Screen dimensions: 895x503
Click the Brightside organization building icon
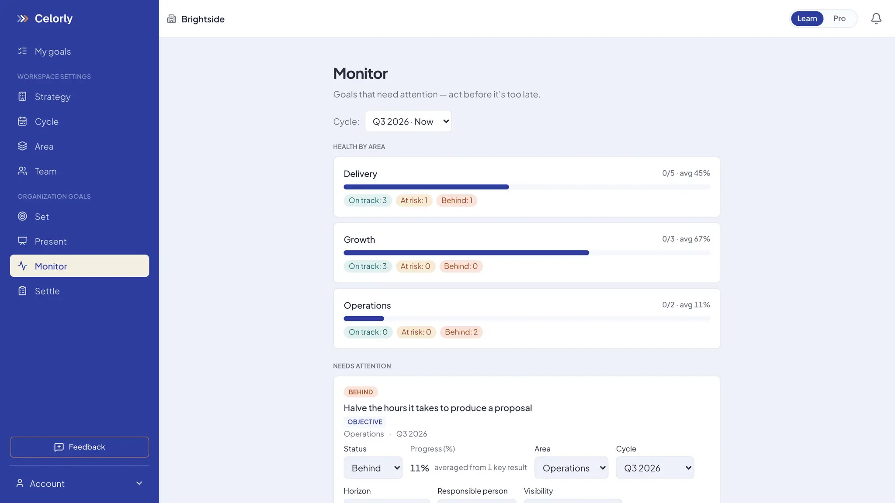point(172,19)
